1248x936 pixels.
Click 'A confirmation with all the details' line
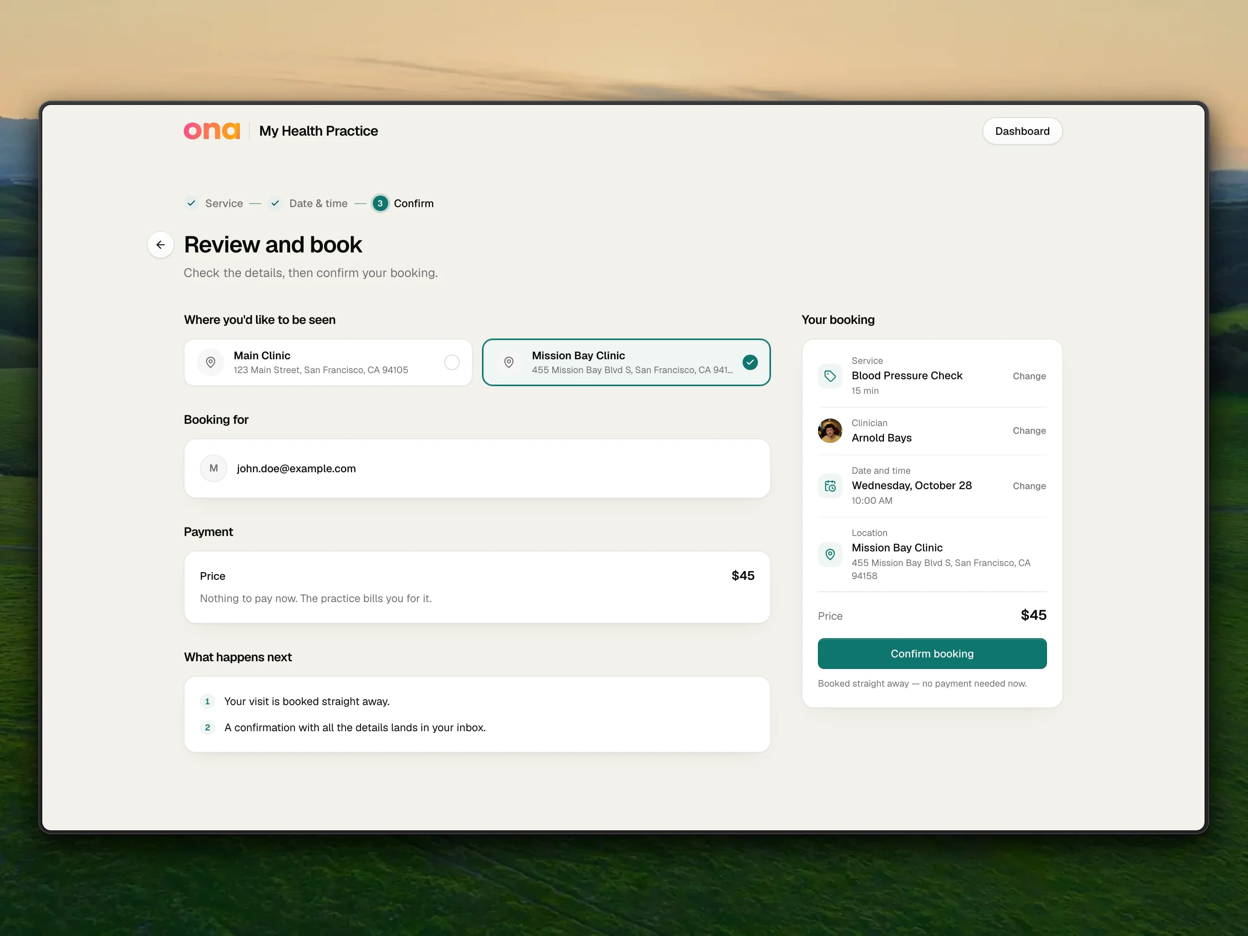pos(355,727)
